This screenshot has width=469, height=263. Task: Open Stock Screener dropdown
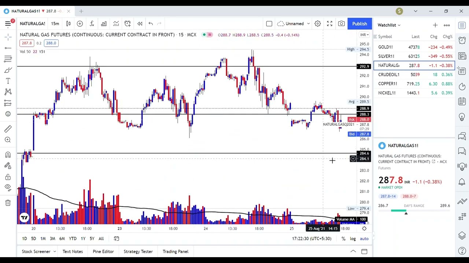(x=39, y=251)
